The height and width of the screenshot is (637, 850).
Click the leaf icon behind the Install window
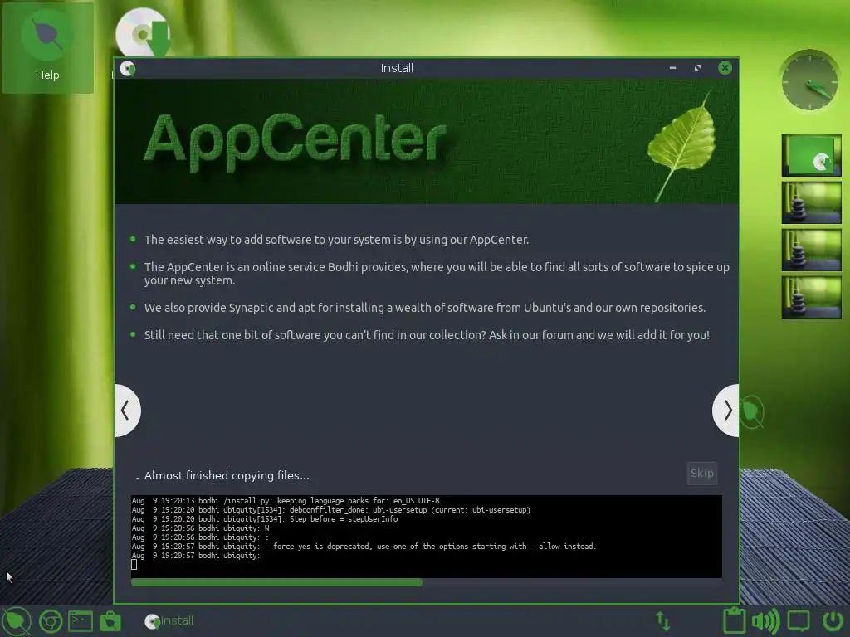[754, 411]
